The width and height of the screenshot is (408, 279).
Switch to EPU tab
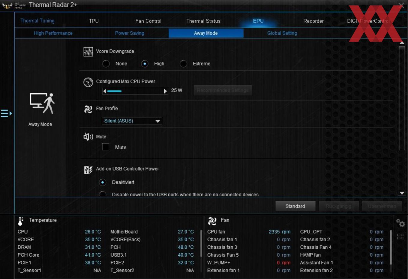click(258, 21)
